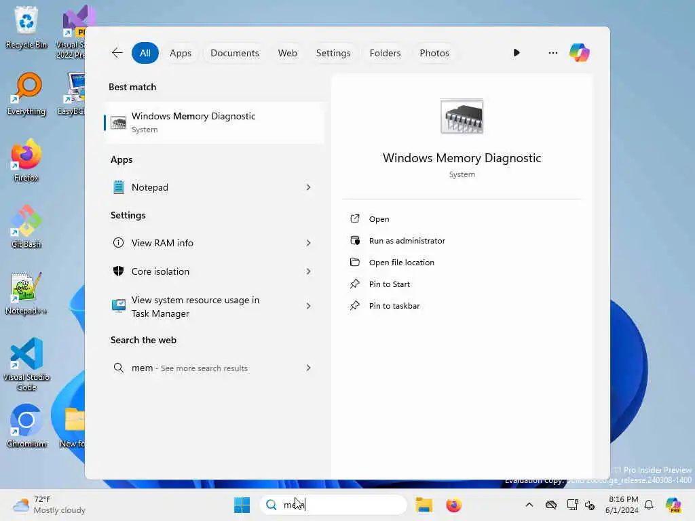Click the pin icon beside Pin to taskbar

point(355,305)
